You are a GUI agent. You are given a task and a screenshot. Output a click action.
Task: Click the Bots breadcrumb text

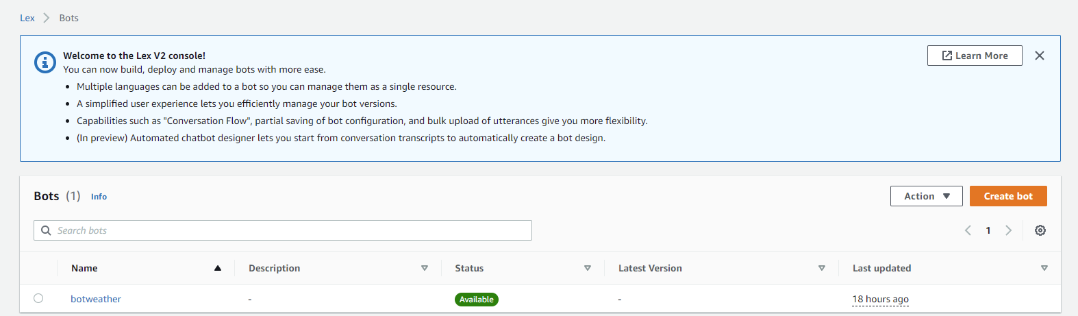(68, 18)
